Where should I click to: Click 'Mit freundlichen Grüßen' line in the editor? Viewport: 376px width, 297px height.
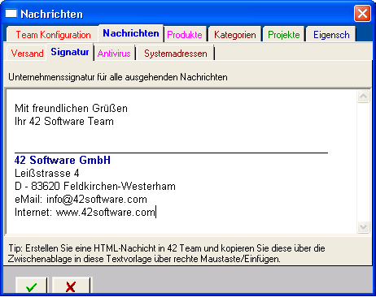(x=71, y=108)
